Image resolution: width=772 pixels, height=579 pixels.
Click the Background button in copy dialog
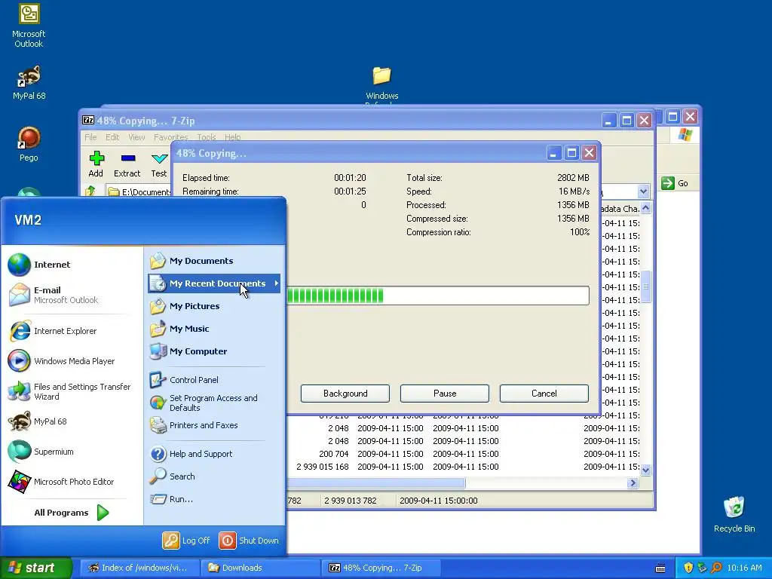coord(345,394)
